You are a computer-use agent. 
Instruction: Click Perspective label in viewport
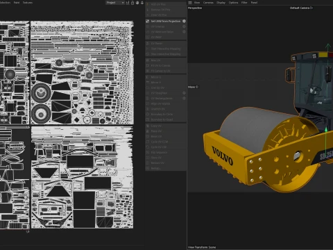coord(195,8)
